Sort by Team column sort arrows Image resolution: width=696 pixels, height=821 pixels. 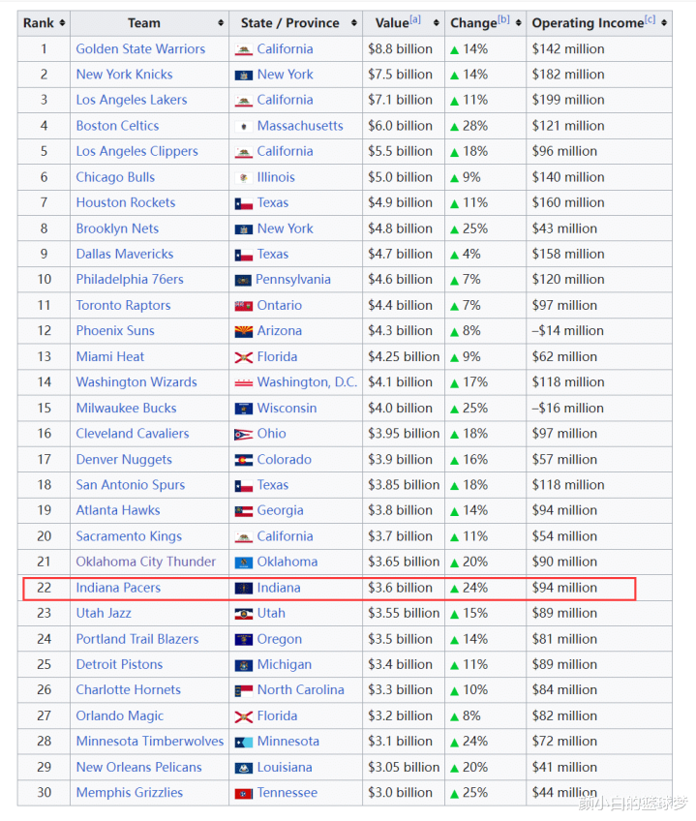tap(221, 23)
